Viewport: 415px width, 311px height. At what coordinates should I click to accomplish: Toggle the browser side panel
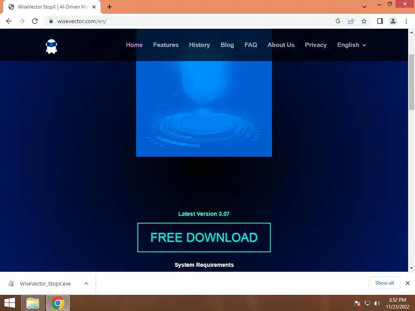coord(380,21)
